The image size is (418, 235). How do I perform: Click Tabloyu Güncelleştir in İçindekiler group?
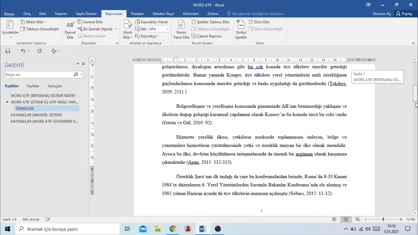(40, 29)
